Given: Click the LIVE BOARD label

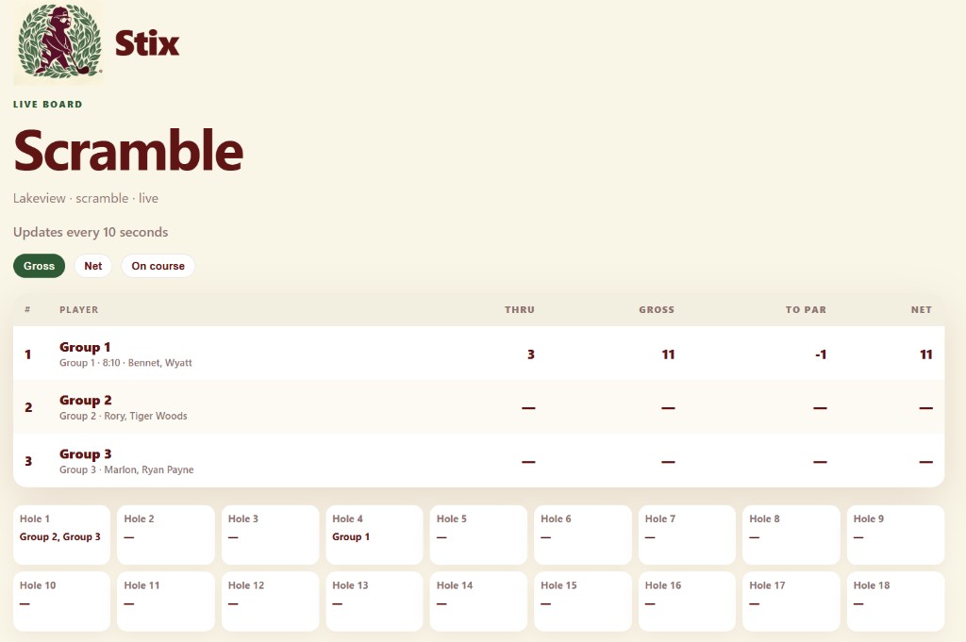Looking at the screenshot, I should pyautogui.click(x=47, y=104).
